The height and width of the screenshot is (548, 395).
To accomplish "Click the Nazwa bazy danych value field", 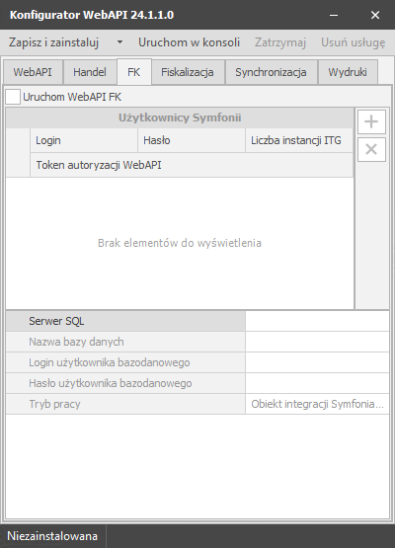I will [x=317, y=342].
